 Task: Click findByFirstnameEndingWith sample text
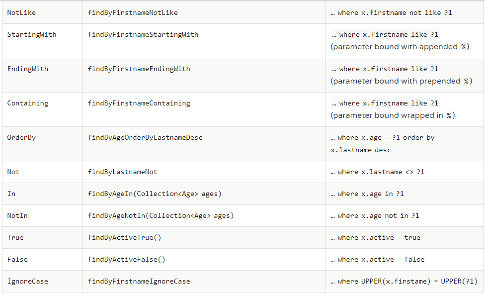[139, 69]
